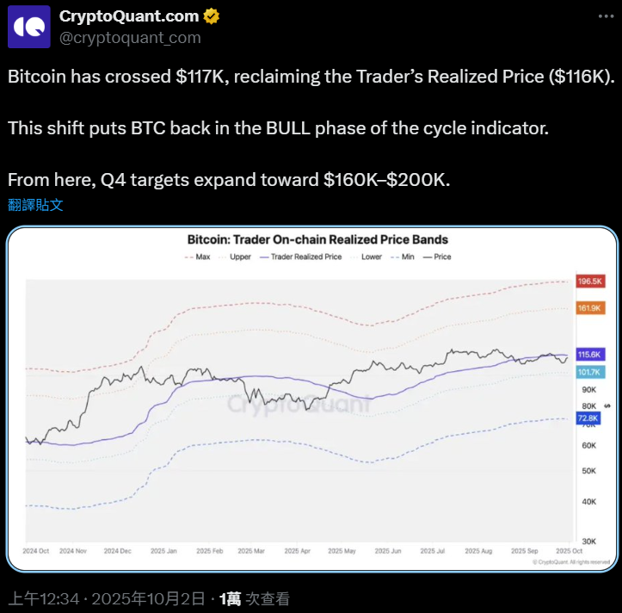
Task: Click the gold verified badge
Action: click(x=212, y=16)
